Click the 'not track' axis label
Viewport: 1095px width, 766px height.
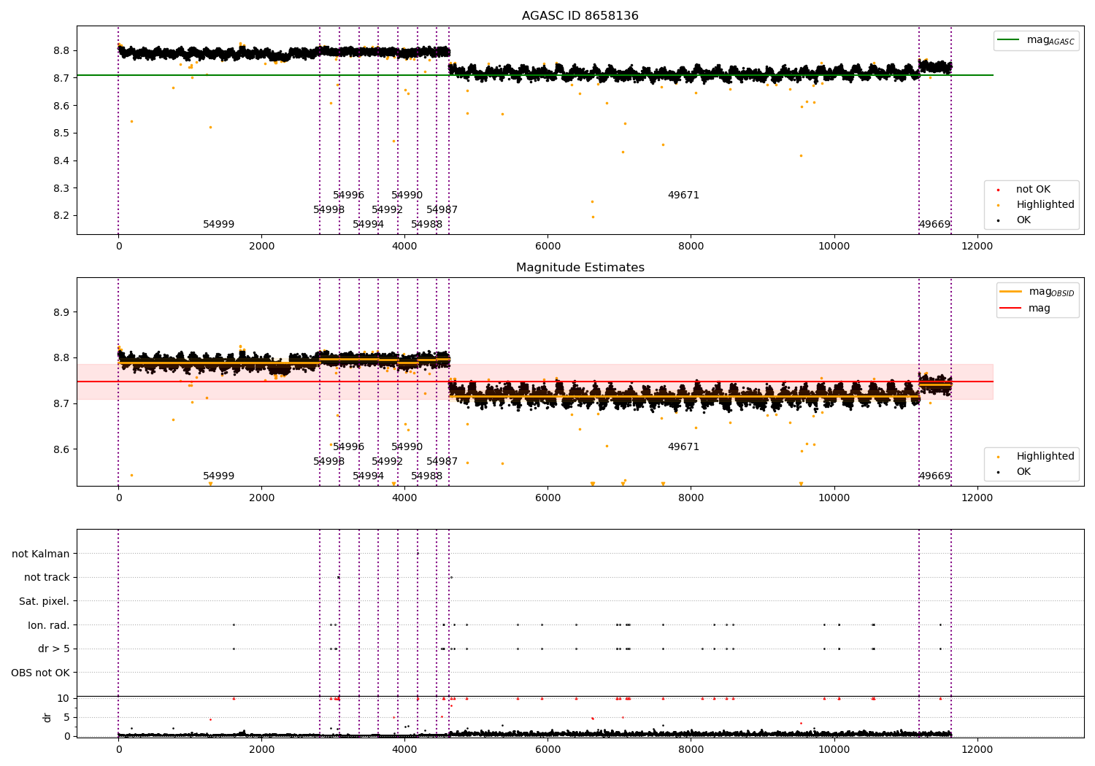click(x=47, y=577)
